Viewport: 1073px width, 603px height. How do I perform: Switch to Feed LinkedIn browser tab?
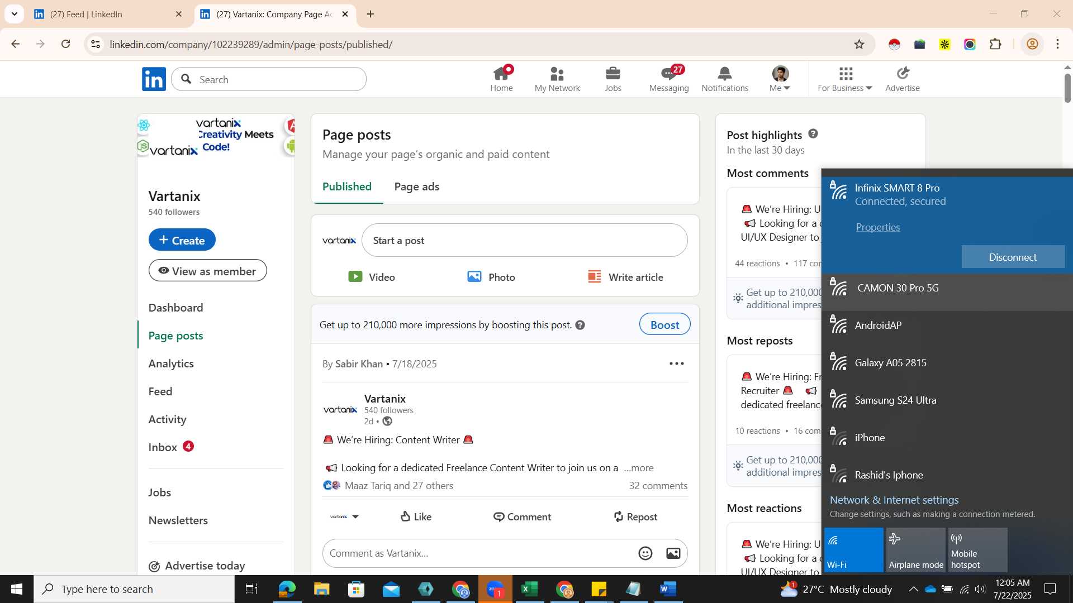(x=108, y=14)
